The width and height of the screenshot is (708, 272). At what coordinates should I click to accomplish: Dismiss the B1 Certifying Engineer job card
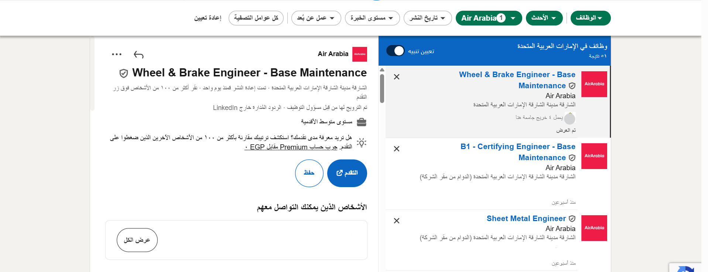click(x=397, y=149)
